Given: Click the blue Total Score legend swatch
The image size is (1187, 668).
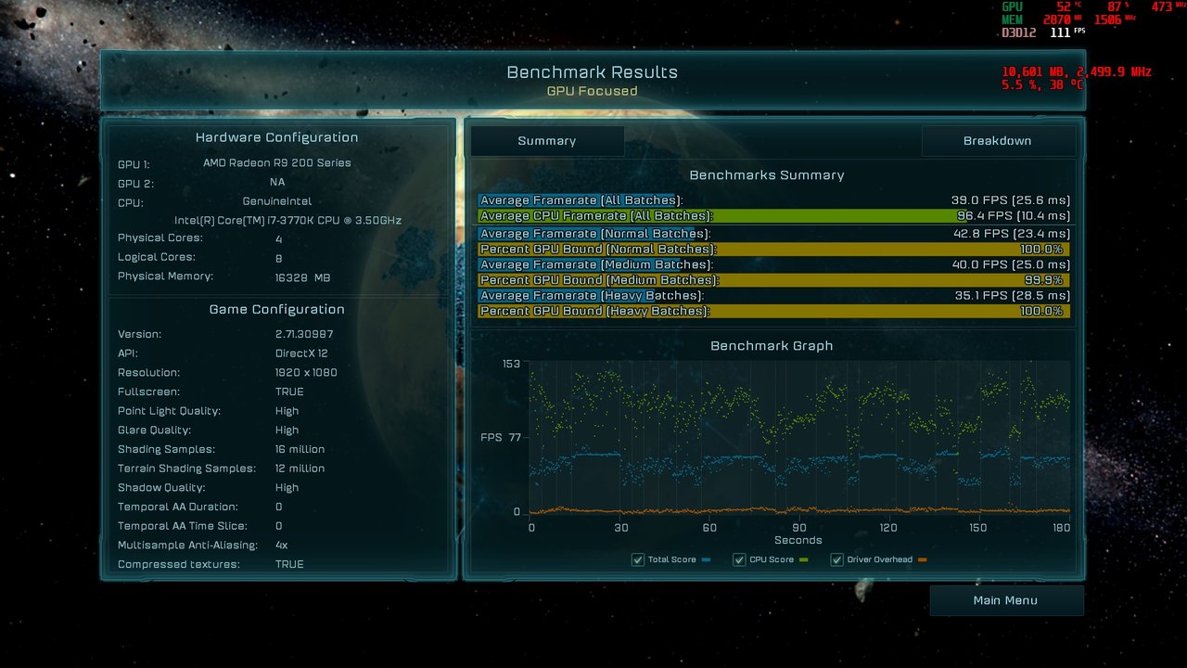Looking at the screenshot, I should point(707,560).
